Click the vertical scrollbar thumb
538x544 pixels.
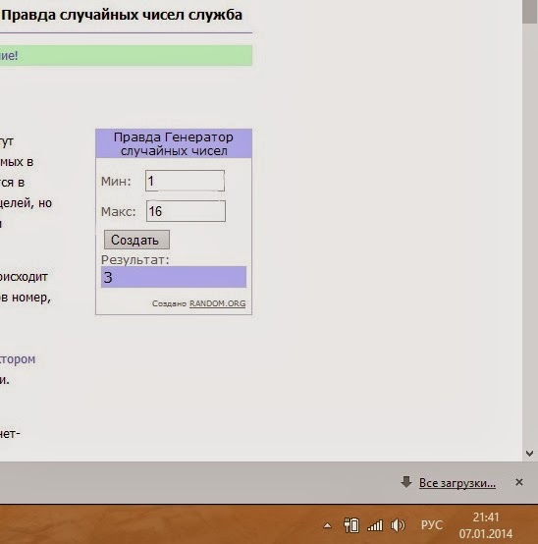pos(530,11)
